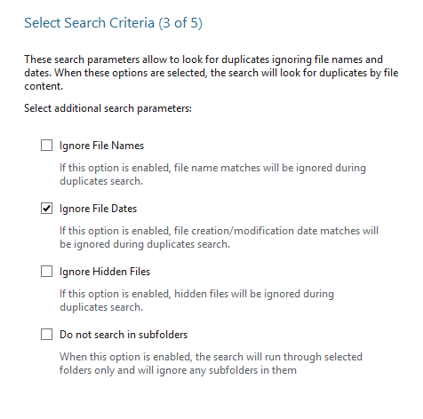Click the empty box beside Ignore File Names
This screenshot has width=423, height=419.
click(x=46, y=146)
